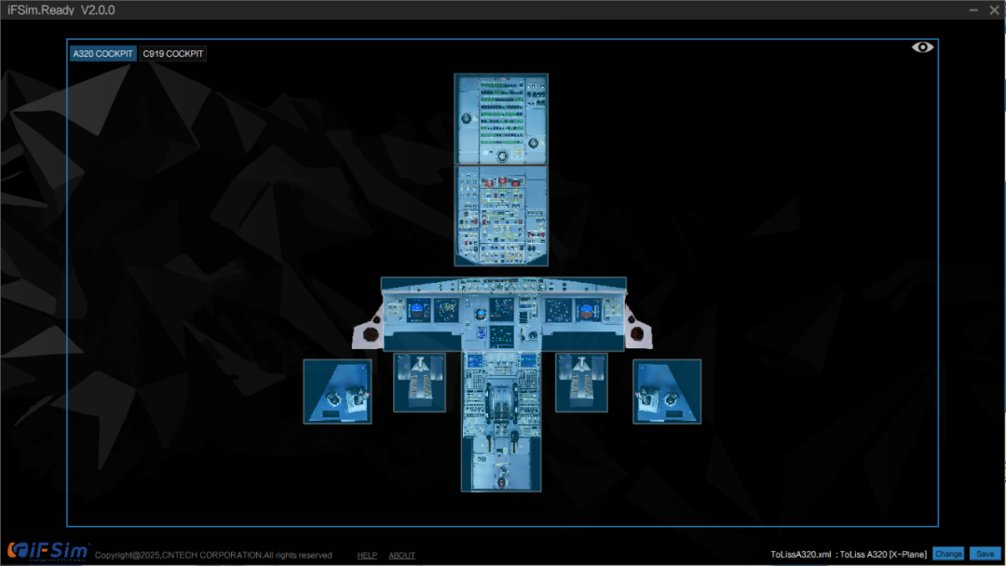Image resolution: width=1006 pixels, height=566 pixels.
Task: Select the lower overhead panel thumbnail
Action: (x=501, y=216)
